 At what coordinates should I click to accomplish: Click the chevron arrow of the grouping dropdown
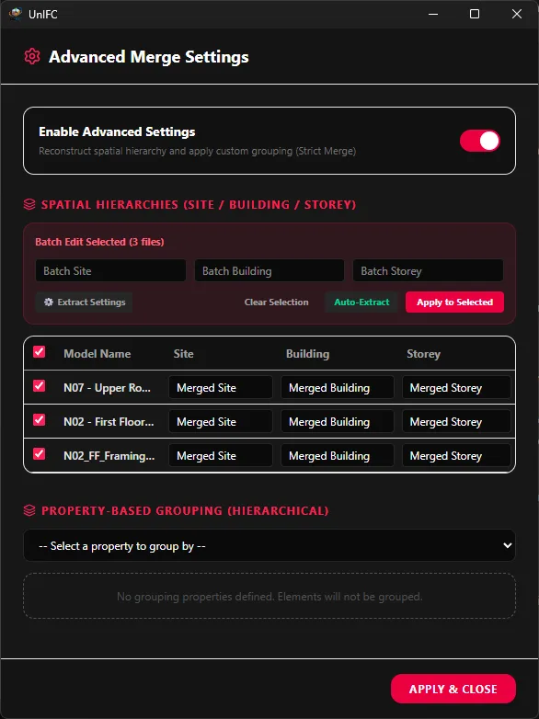pyautogui.click(x=508, y=545)
